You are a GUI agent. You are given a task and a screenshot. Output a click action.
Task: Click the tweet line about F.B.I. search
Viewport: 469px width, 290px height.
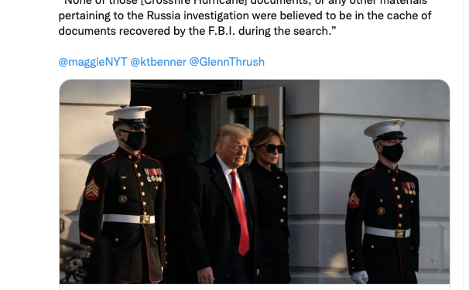(197, 31)
